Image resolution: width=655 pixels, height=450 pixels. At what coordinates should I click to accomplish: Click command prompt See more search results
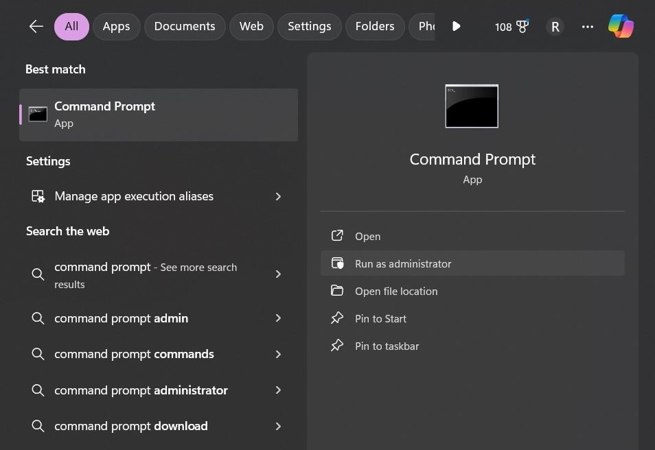[159, 274]
